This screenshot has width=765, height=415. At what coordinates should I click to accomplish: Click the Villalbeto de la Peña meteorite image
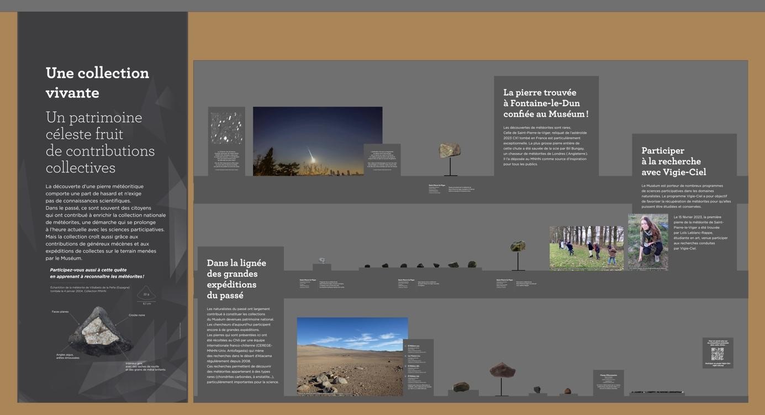[100, 332]
